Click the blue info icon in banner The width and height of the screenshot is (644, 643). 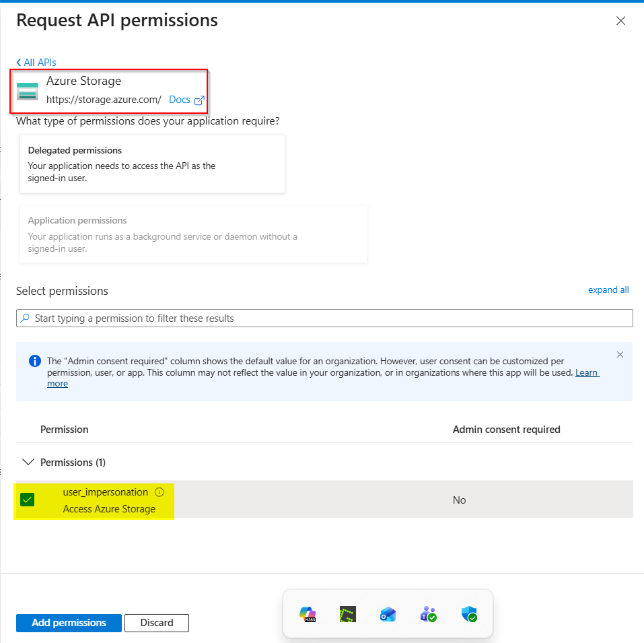[x=35, y=361]
